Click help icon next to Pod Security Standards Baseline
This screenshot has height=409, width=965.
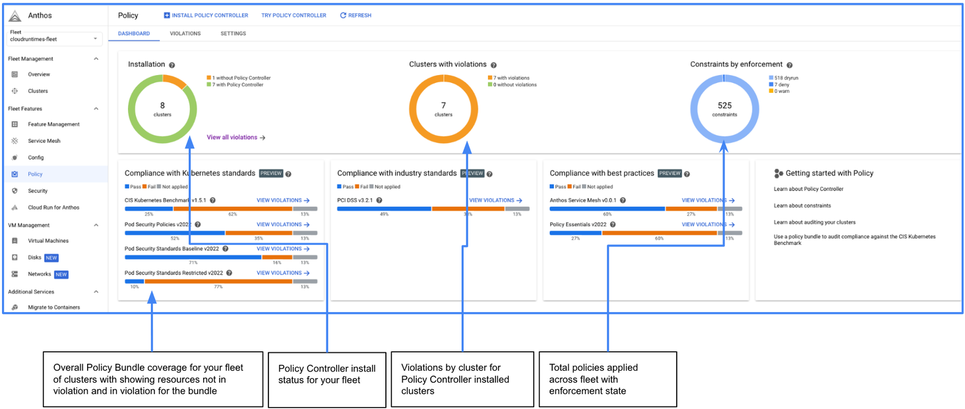point(226,249)
